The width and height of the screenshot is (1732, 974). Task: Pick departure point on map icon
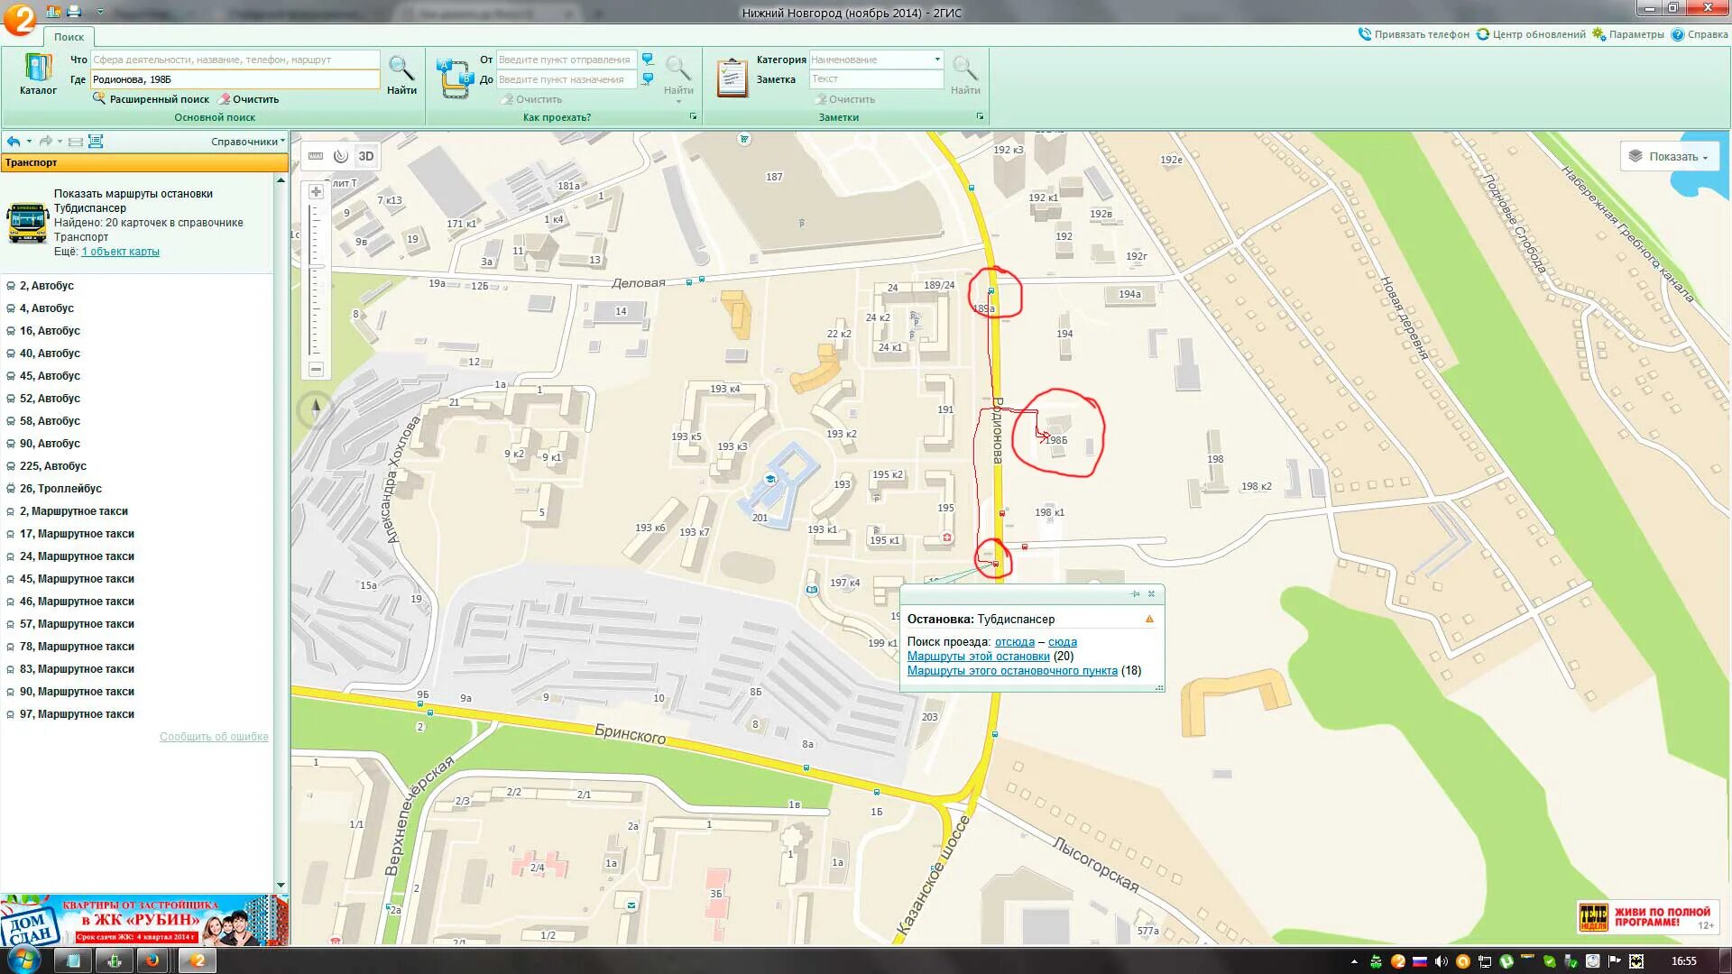[x=648, y=60]
